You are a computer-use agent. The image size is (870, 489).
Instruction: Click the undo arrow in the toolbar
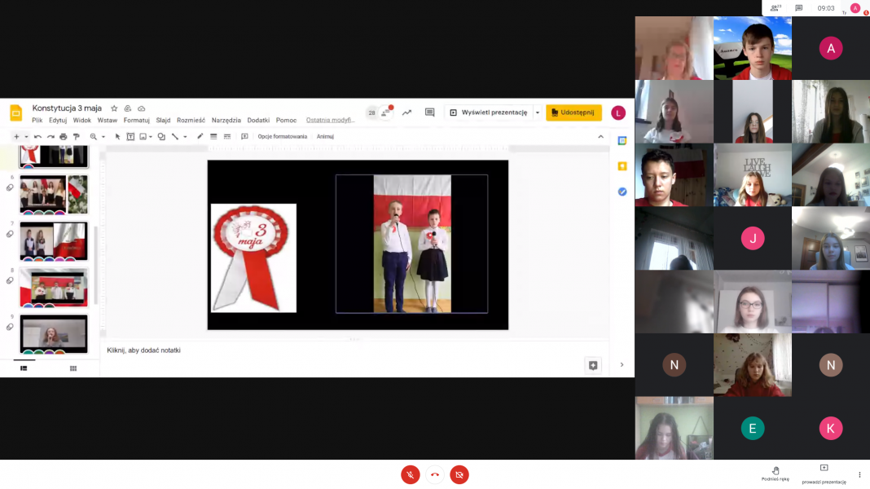click(37, 137)
